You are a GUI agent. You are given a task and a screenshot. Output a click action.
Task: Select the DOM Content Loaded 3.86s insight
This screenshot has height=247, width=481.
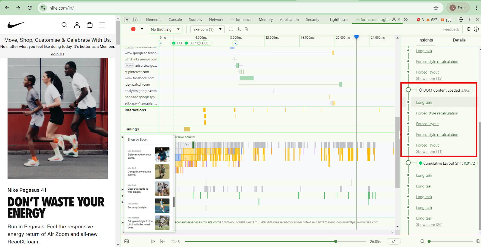tap(444, 90)
